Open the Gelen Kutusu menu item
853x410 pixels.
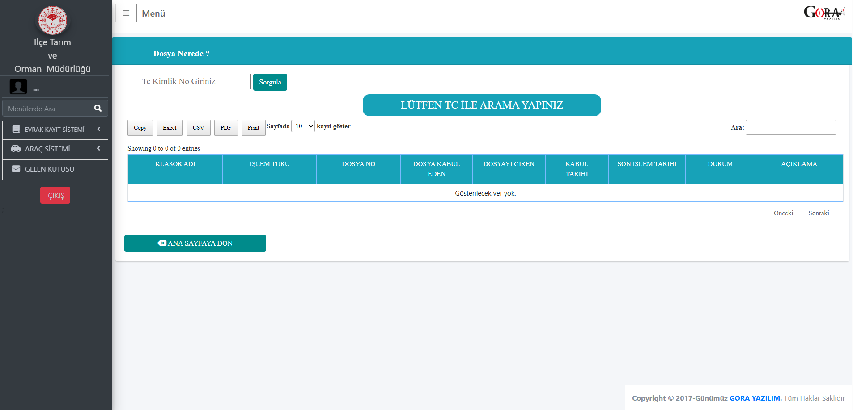pyautogui.click(x=50, y=169)
